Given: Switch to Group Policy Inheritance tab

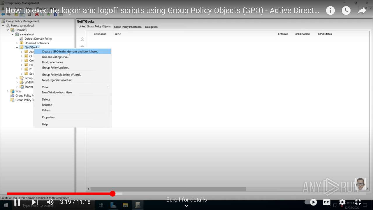Looking at the screenshot, I should coord(128,27).
